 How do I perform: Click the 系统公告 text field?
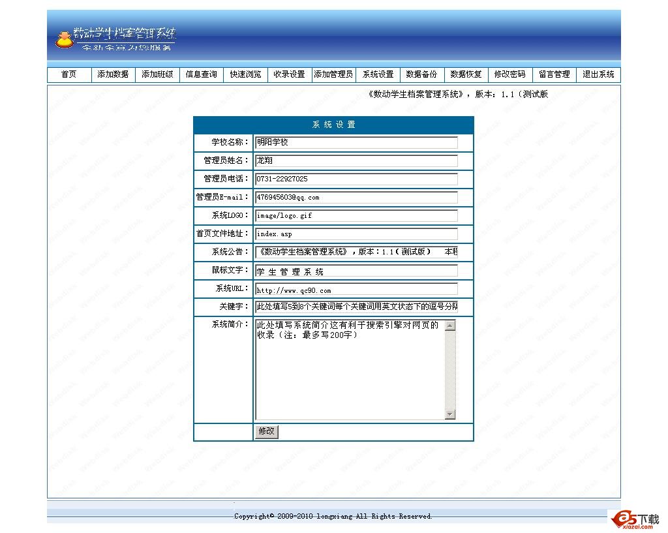coord(356,252)
